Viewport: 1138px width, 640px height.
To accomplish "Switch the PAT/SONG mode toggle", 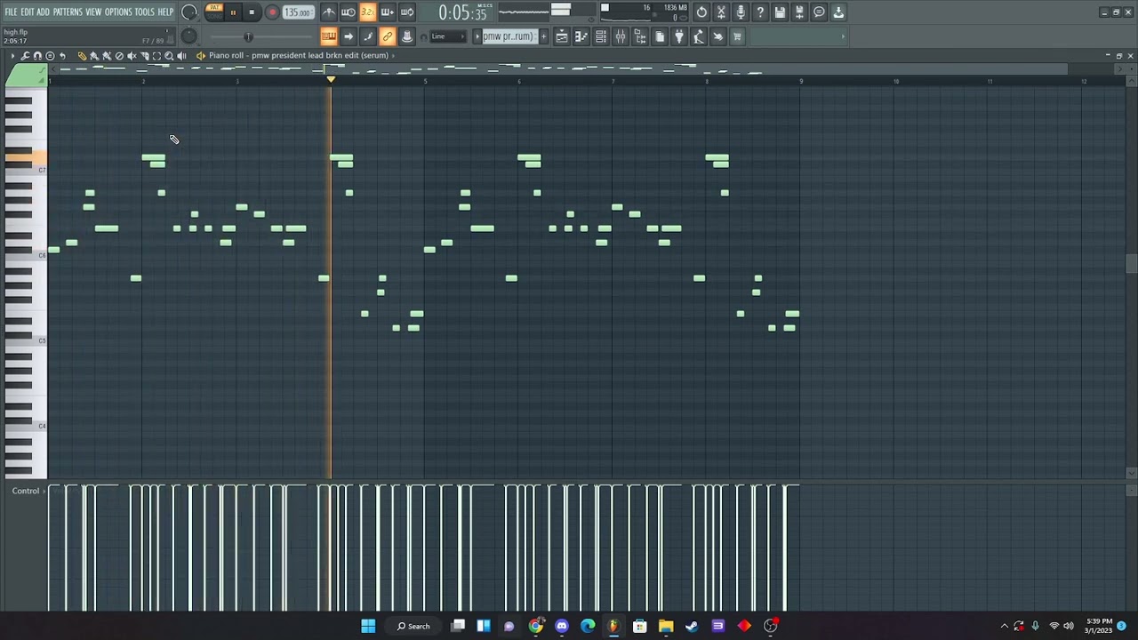I will 214,12.
